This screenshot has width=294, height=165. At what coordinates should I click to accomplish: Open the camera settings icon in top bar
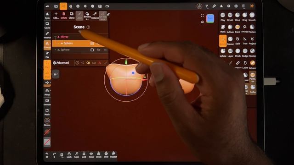pyautogui.click(x=107, y=6)
